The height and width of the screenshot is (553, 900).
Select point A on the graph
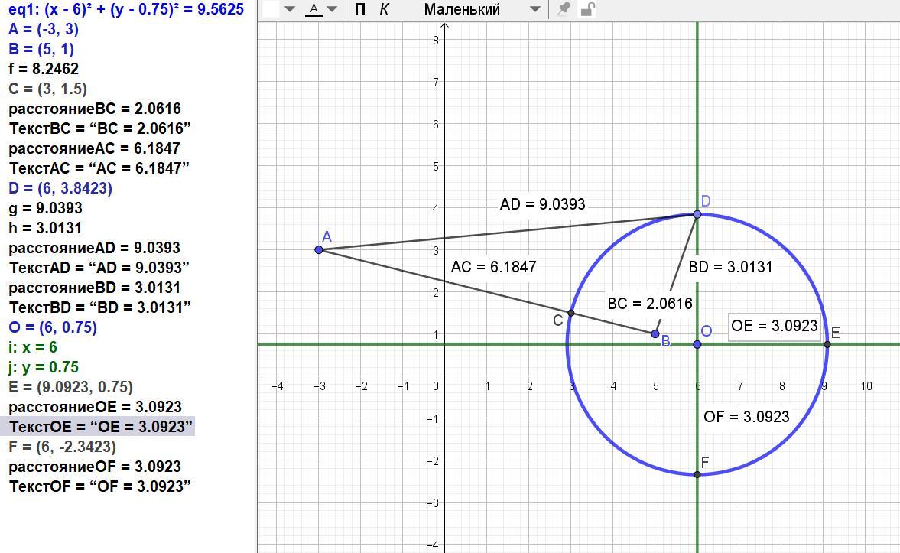[x=319, y=249]
